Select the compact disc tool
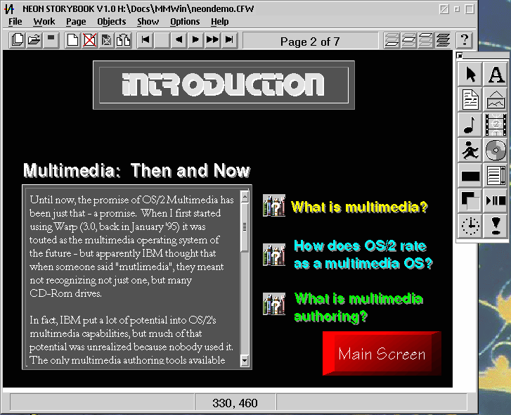The height and width of the screenshot is (415, 511). 496,150
